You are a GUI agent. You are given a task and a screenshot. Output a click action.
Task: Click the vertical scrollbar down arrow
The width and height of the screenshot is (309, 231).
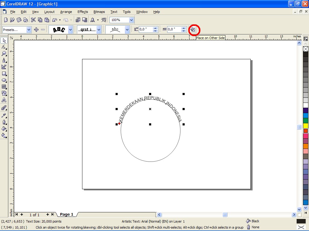tap(299, 209)
